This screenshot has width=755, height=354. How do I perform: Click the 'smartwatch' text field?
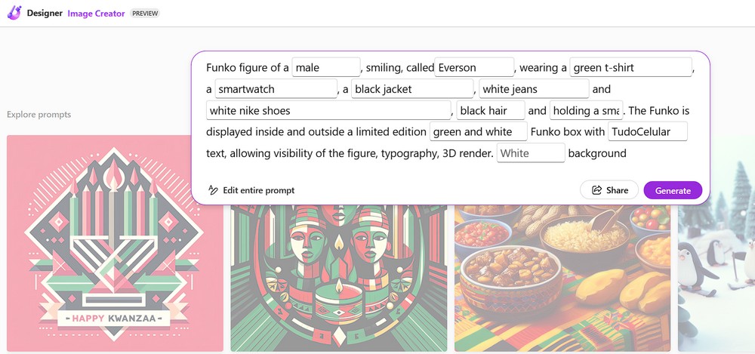pyautogui.click(x=276, y=89)
